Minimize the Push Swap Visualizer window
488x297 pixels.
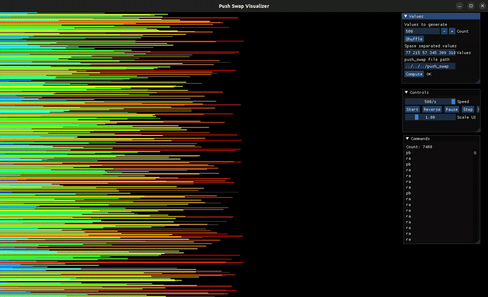coord(459,6)
